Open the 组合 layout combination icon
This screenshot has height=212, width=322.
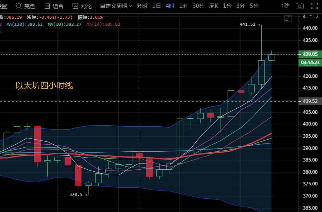click(47, 6)
